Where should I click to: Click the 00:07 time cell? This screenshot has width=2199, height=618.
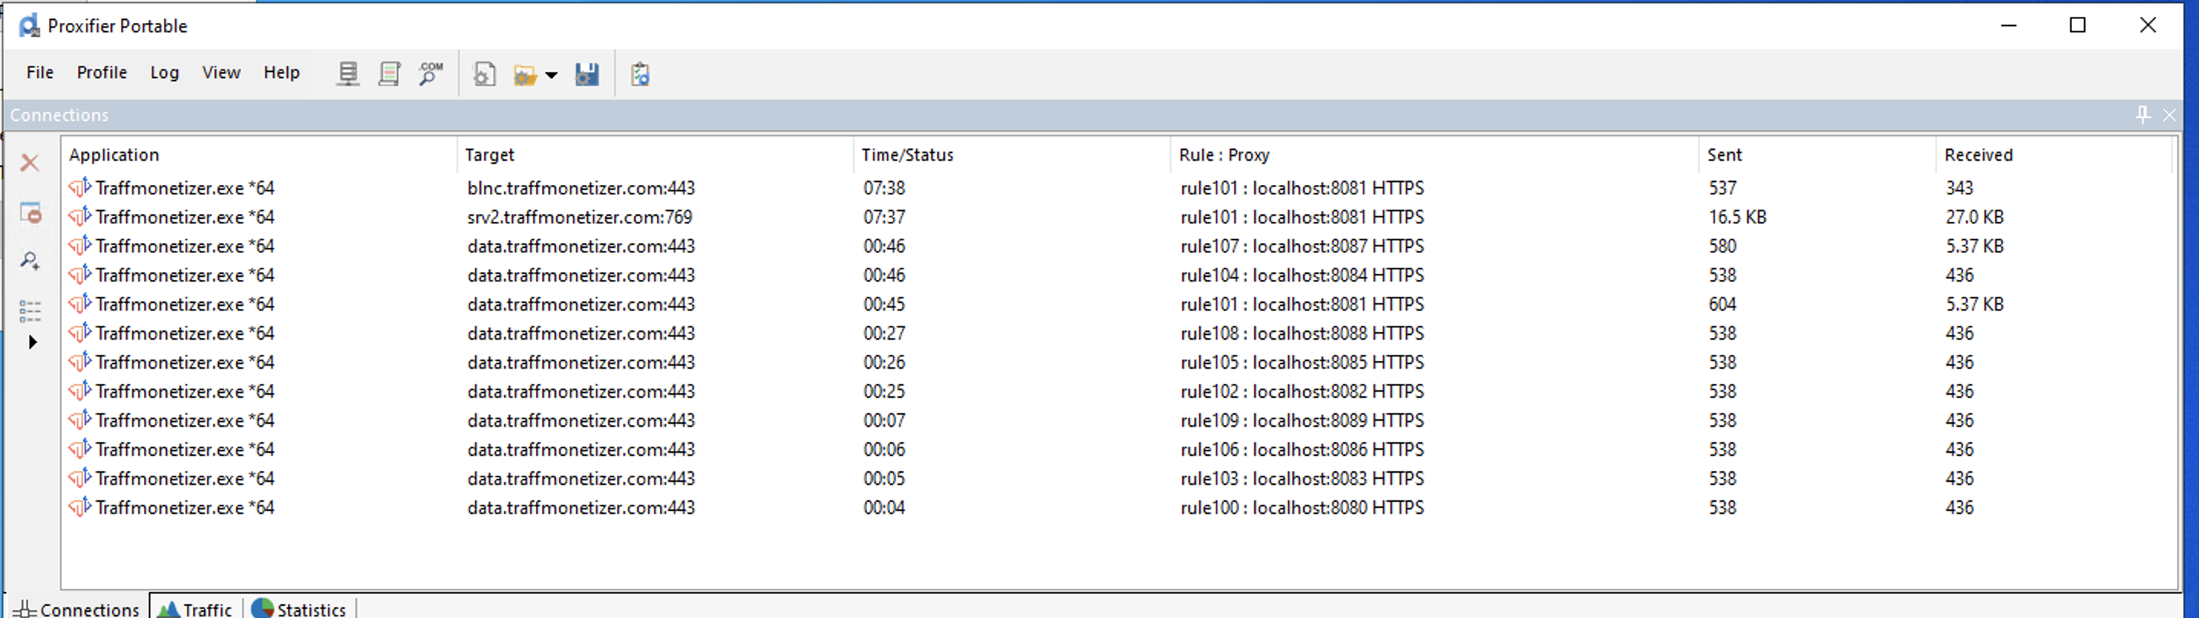tap(884, 420)
